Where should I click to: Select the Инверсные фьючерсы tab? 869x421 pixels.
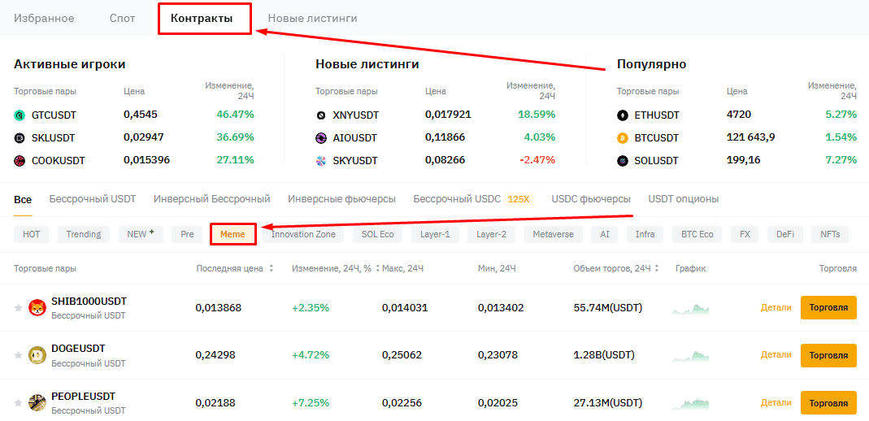(x=342, y=199)
